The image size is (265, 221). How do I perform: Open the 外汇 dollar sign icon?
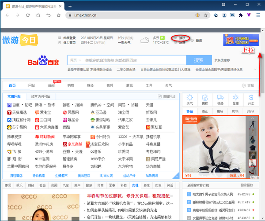click(251, 99)
